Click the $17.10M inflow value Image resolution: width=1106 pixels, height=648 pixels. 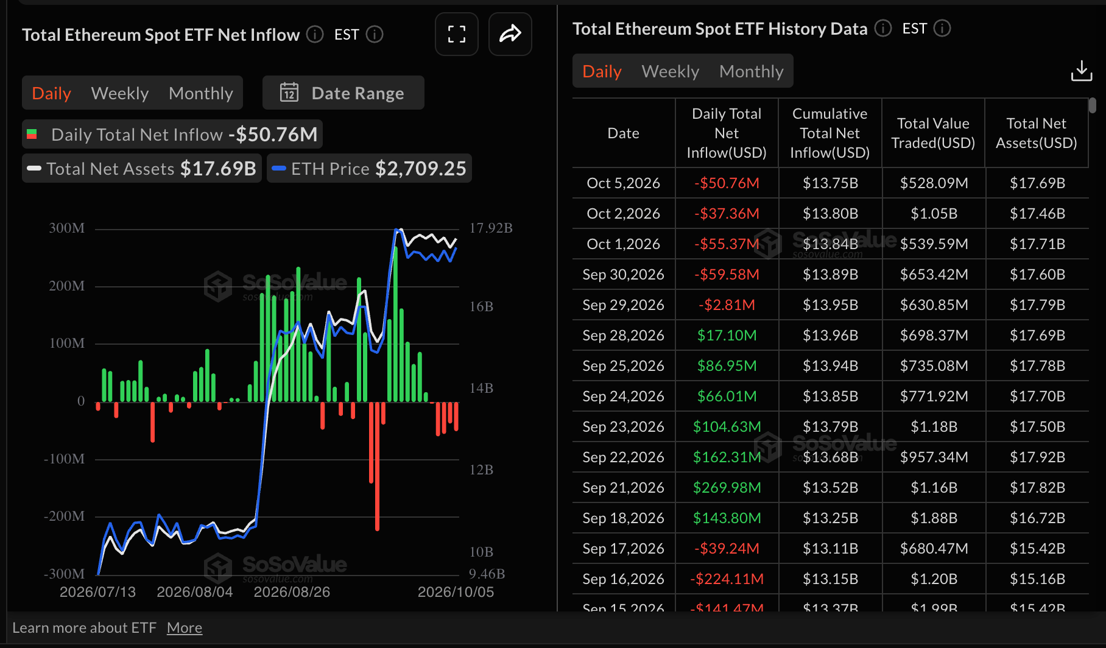pos(727,335)
